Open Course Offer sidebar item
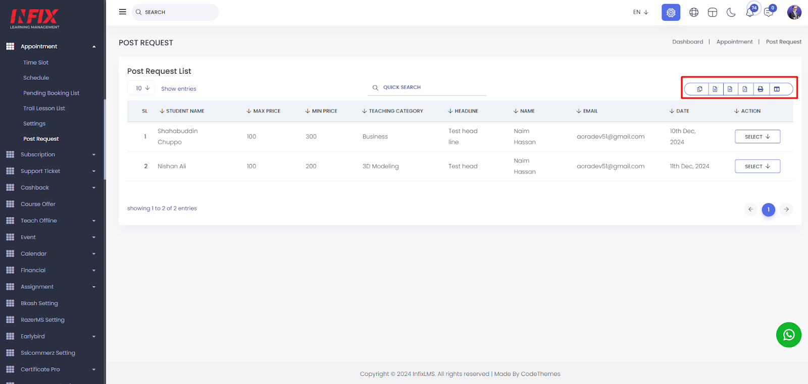The width and height of the screenshot is (808, 384). point(38,204)
